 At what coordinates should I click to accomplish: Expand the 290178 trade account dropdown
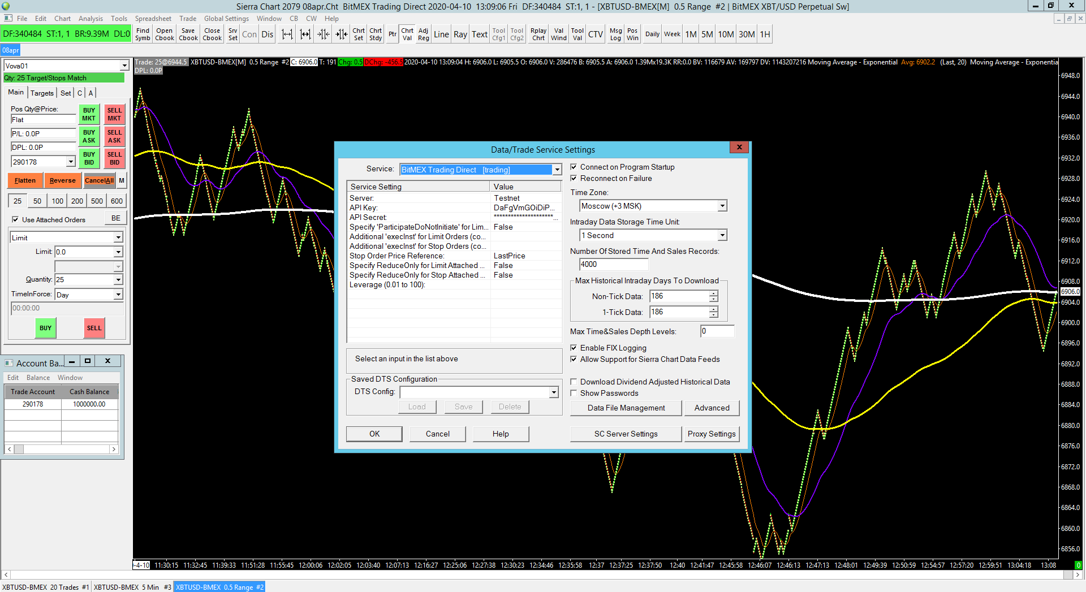[71, 162]
